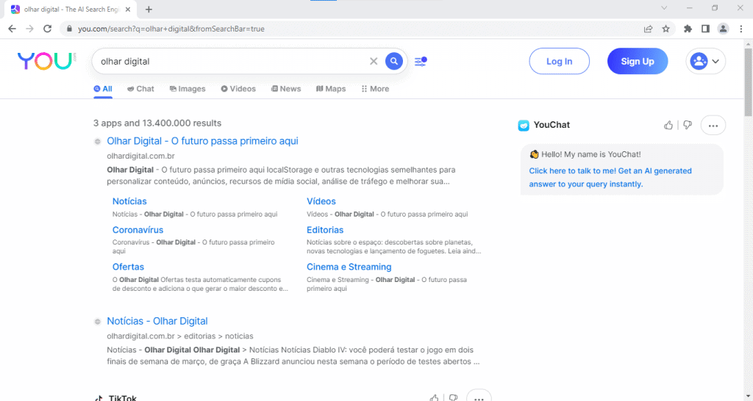This screenshot has width=753, height=401.
Task: Open 'Olhar Digital - O futuro passa primeiro aqui' result
Action: [x=202, y=141]
